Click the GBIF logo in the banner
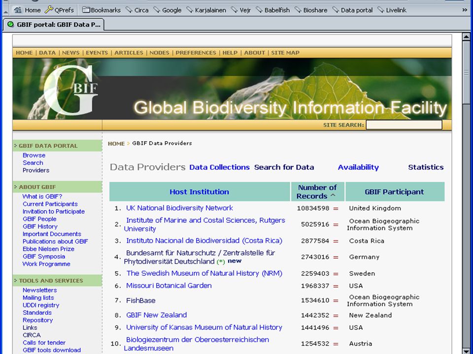The image size is (473, 354). tap(71, 89)
